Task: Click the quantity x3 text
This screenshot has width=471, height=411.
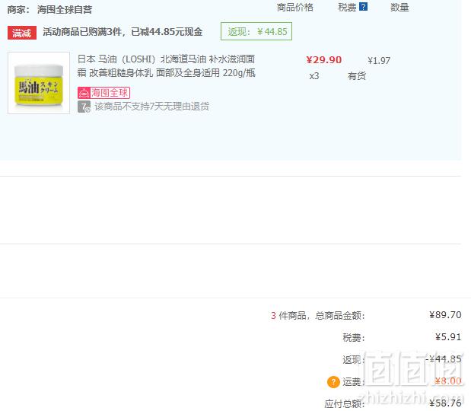Action: [314, 76]
